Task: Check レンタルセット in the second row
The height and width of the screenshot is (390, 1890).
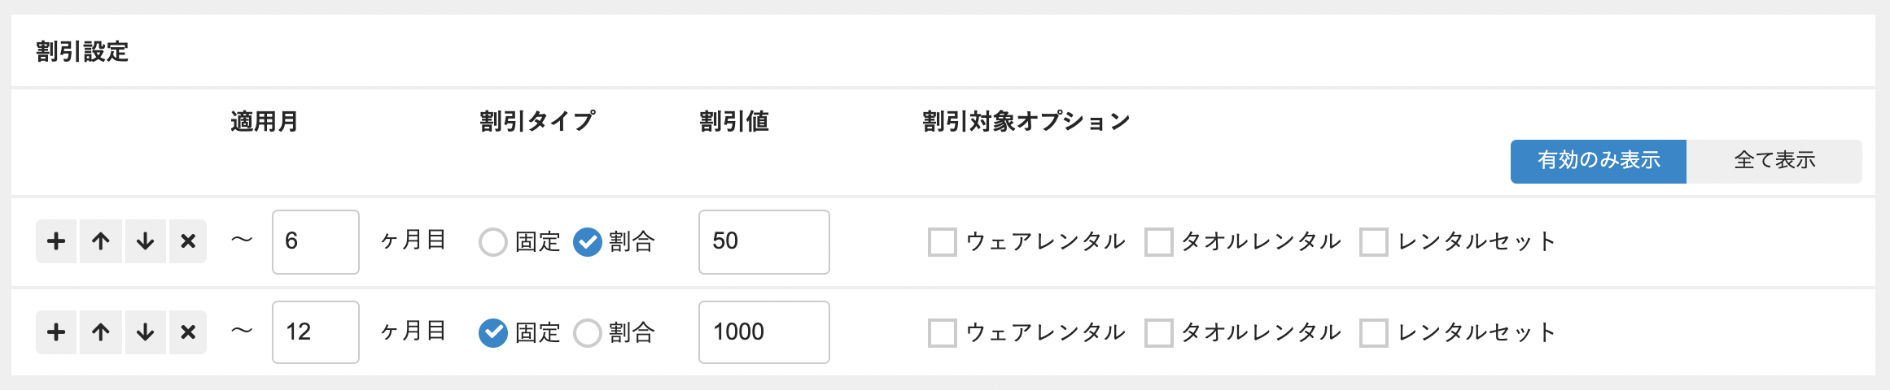Action: pyautogui.click(x=1374, y=333)
